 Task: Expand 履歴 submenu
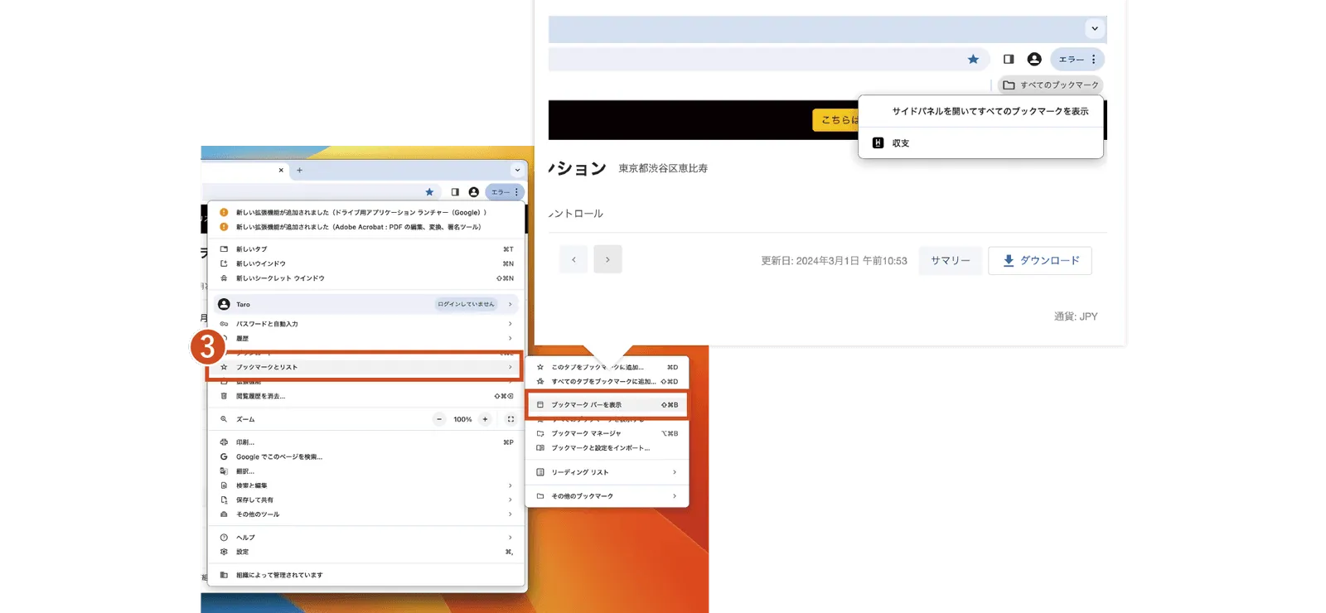(366, 338)
